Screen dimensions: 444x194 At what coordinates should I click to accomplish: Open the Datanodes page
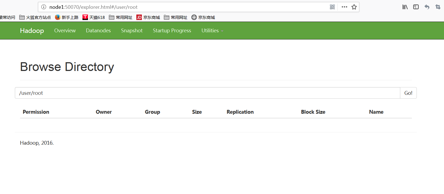coord(98,30)
